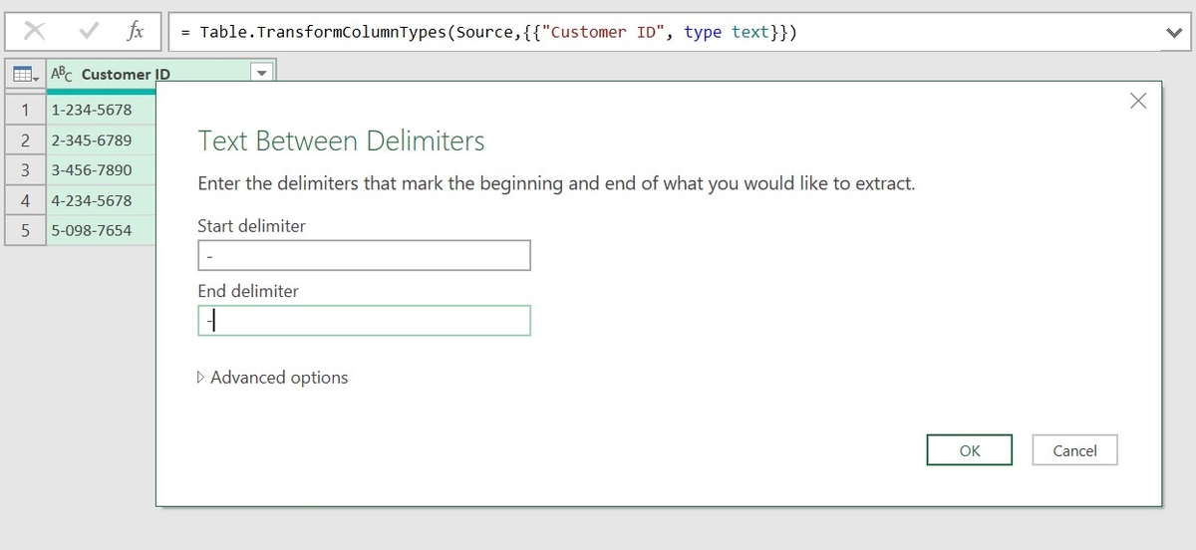
Task: Click the cancel formula X icon
Action: tap(34, 32)
